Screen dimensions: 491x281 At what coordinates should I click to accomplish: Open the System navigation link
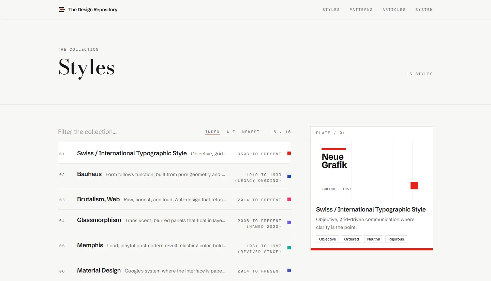424,10
